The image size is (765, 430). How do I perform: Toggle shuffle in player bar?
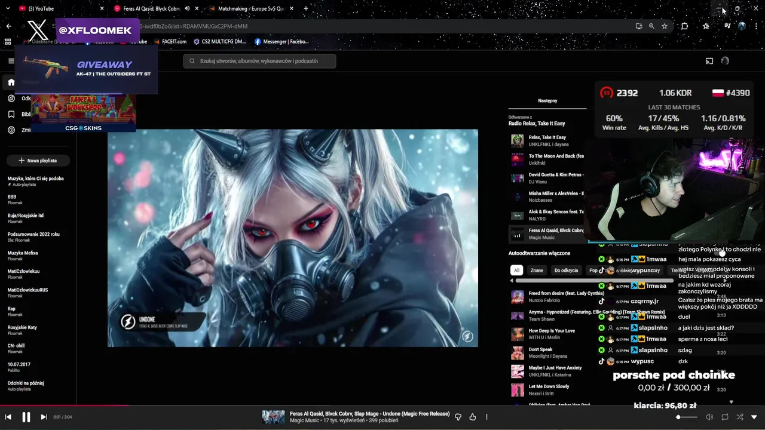pos(740,417)
